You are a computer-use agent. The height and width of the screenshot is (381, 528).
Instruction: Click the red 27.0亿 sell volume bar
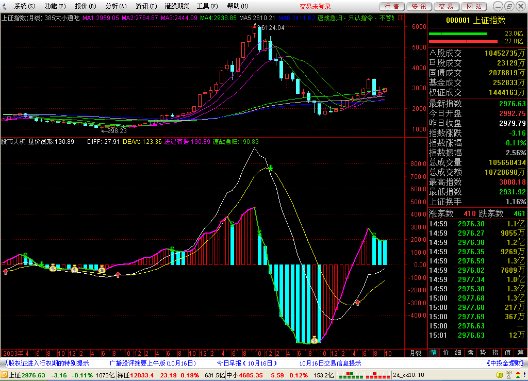pyautogui.click(x=463, y=41)
